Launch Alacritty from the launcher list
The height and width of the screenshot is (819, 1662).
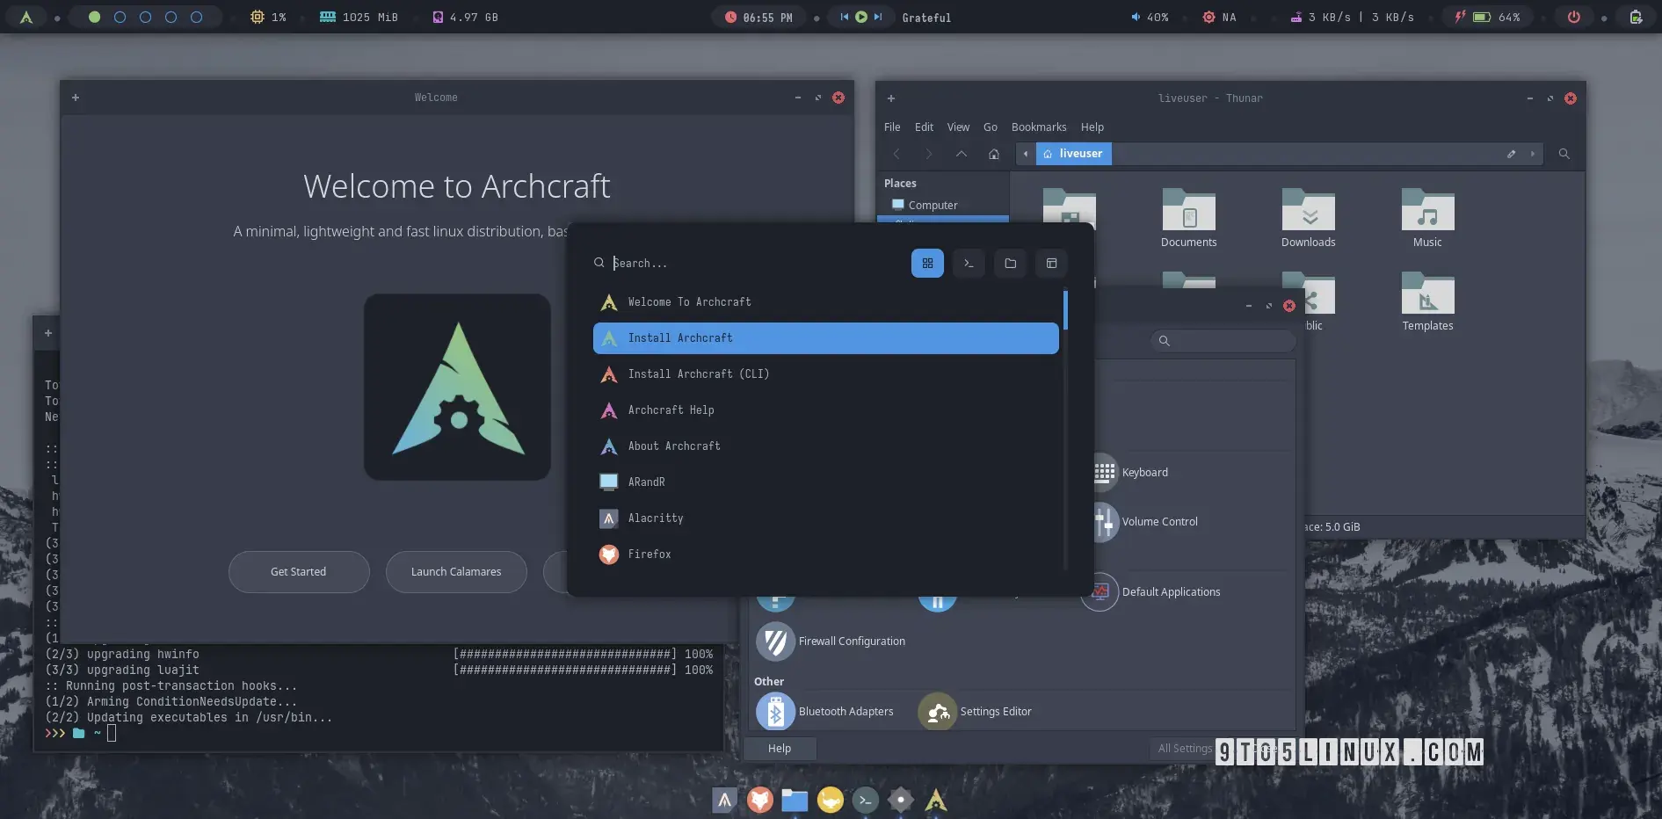(825, 518)
